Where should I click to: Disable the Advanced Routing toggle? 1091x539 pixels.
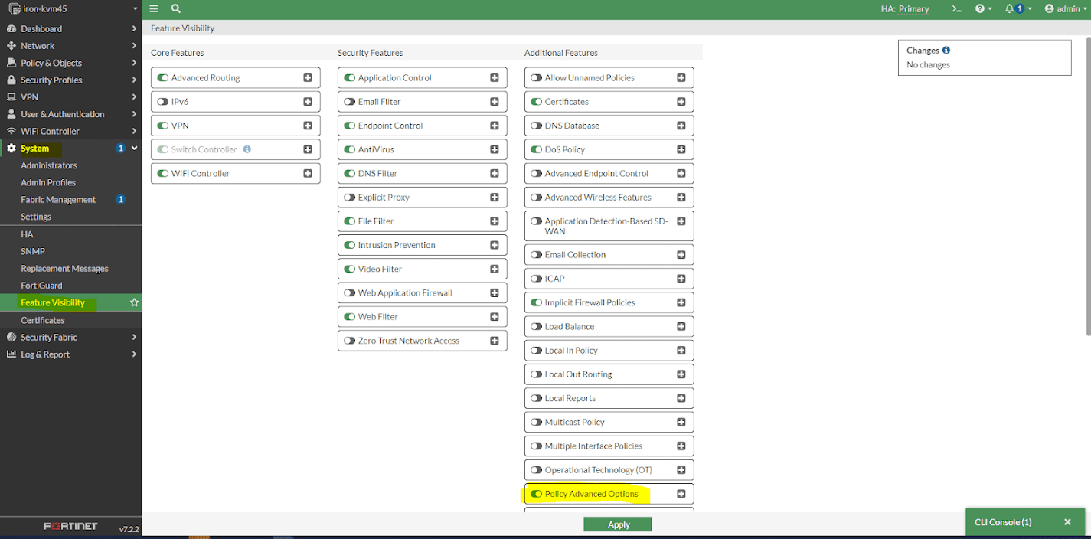coord(162,77)
